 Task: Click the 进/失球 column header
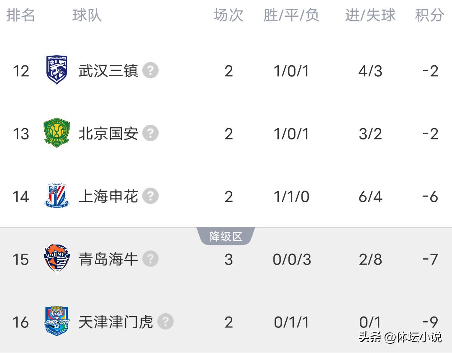click(370, 15)
